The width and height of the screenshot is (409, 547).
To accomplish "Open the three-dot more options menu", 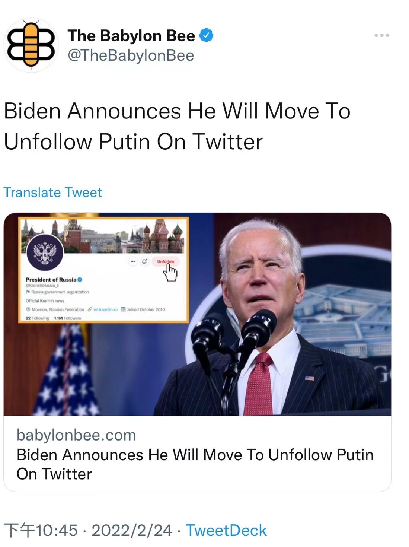I will point(382,35).
